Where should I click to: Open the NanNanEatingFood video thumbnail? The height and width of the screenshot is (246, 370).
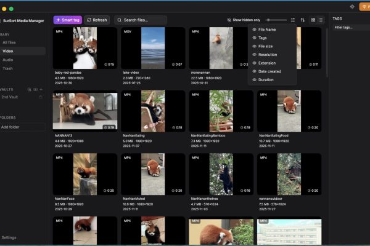coord(289,111)
